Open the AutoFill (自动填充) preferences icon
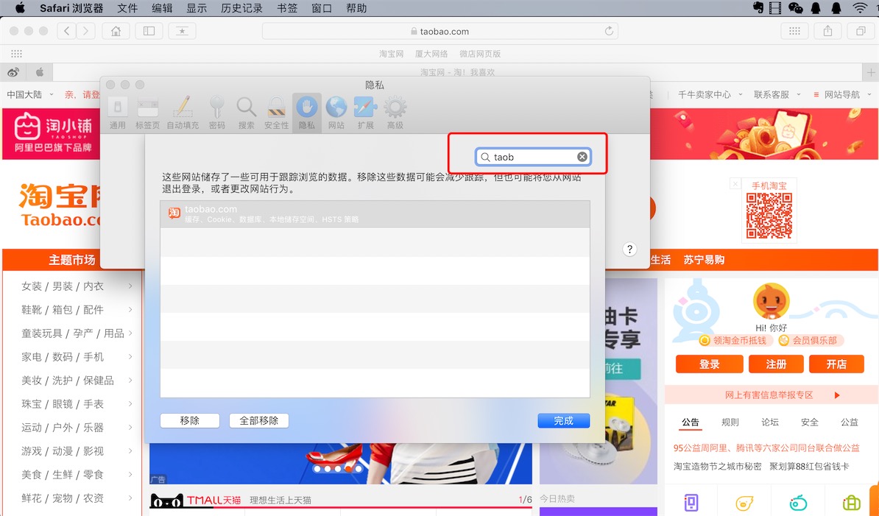Image resolution: width=879 pixels, height=516 pixels. (x=183, y=113)
